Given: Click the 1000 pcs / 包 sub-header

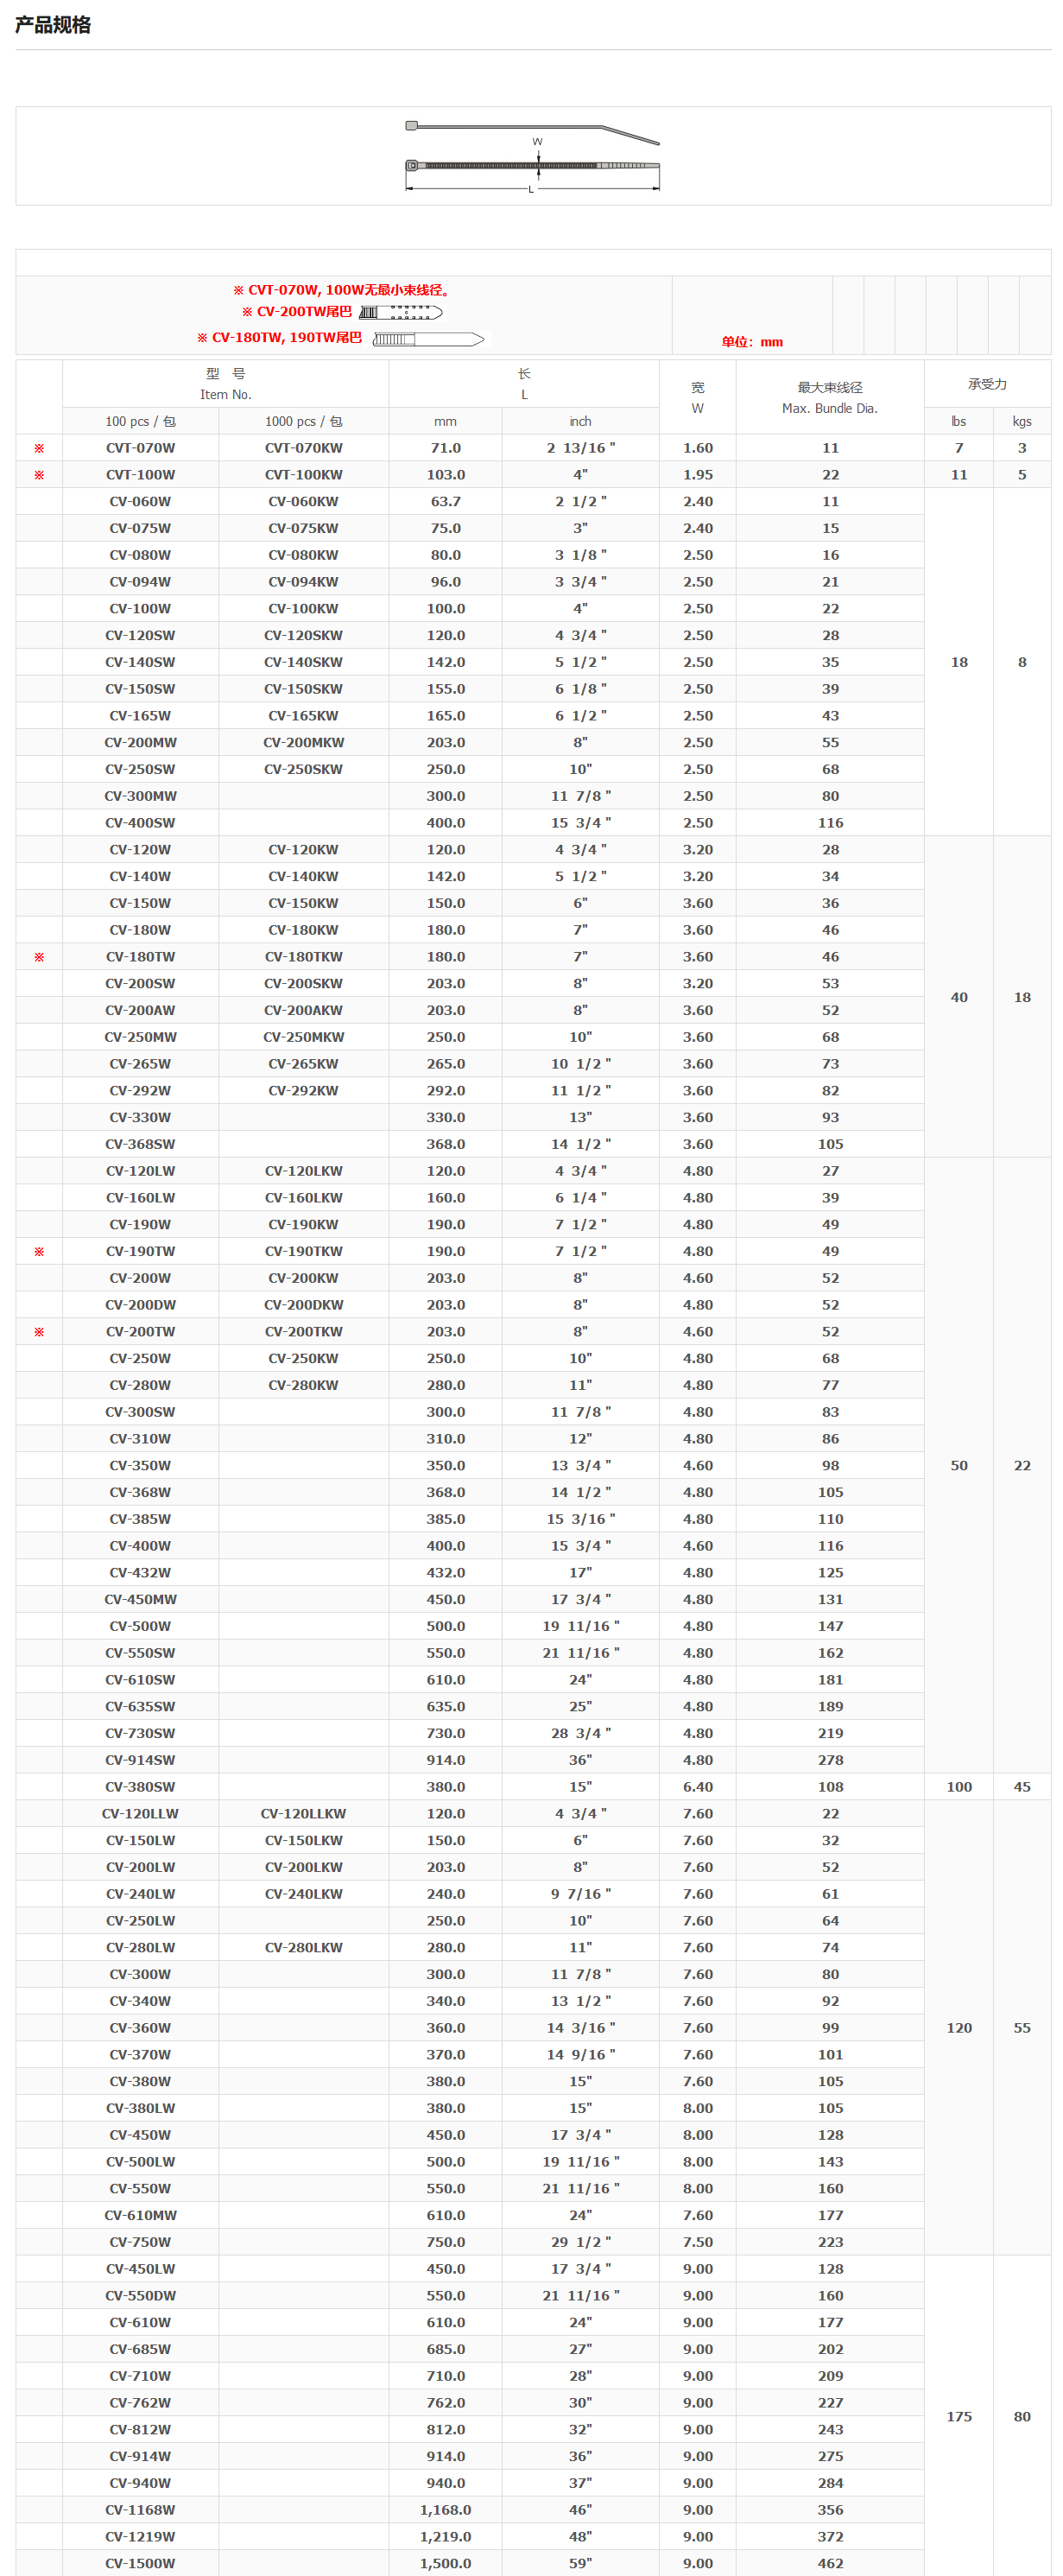Looking at the screenshot, I should pos(303,421).
